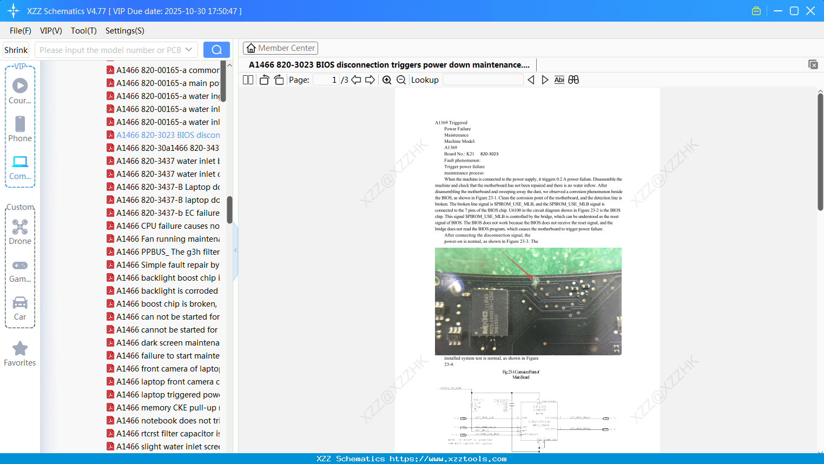Click the document viewer vertical scrollbar
Viewport: 824px width, 464px height.
[820, 152]
